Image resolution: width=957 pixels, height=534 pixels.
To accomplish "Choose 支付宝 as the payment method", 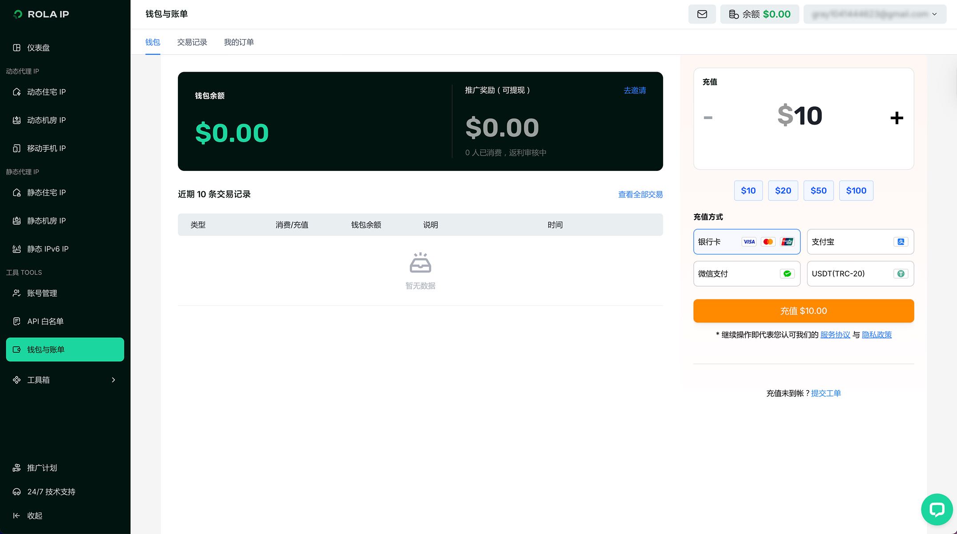I will [x=860, y=242].
